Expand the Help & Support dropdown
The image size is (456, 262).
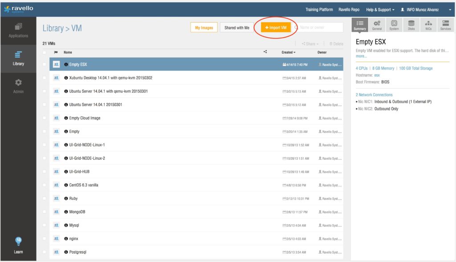coord(380,10)
